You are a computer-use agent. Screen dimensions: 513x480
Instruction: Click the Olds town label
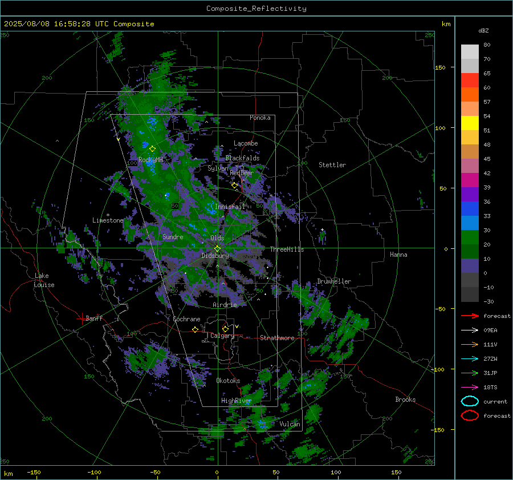217,238
